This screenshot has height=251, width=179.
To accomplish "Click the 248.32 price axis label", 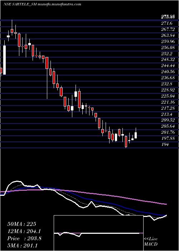I will click(x=168, y=60).
